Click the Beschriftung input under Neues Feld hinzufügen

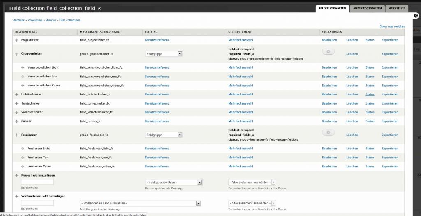(x=37, y=182)
